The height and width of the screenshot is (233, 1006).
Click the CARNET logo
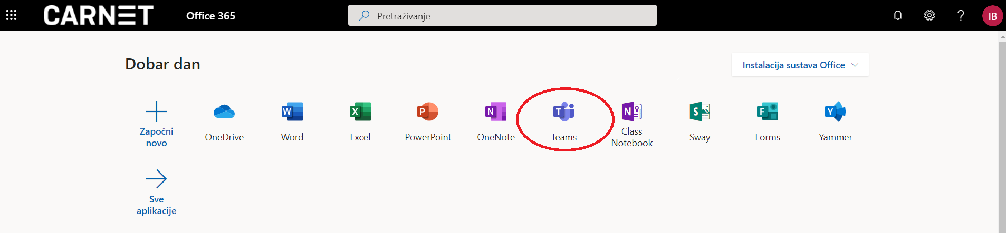[x=98, y=16]
